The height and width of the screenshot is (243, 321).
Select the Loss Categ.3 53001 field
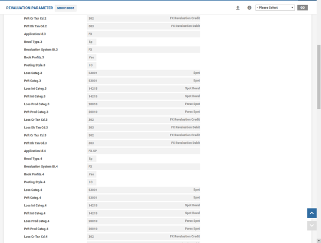(x=143, y=73)
